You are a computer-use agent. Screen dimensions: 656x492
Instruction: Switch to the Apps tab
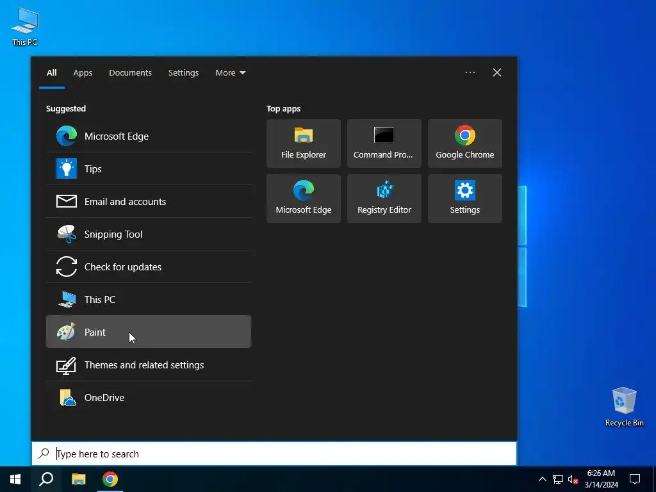(x=83, y=73)
